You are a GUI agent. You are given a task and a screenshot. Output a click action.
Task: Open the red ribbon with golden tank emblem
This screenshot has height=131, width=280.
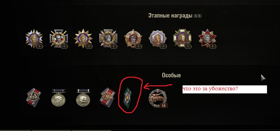pyautogui.click(x=107, y=97)
